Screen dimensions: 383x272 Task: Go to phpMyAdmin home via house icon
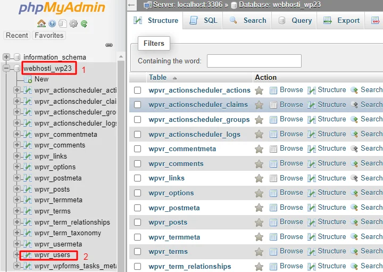41,23
